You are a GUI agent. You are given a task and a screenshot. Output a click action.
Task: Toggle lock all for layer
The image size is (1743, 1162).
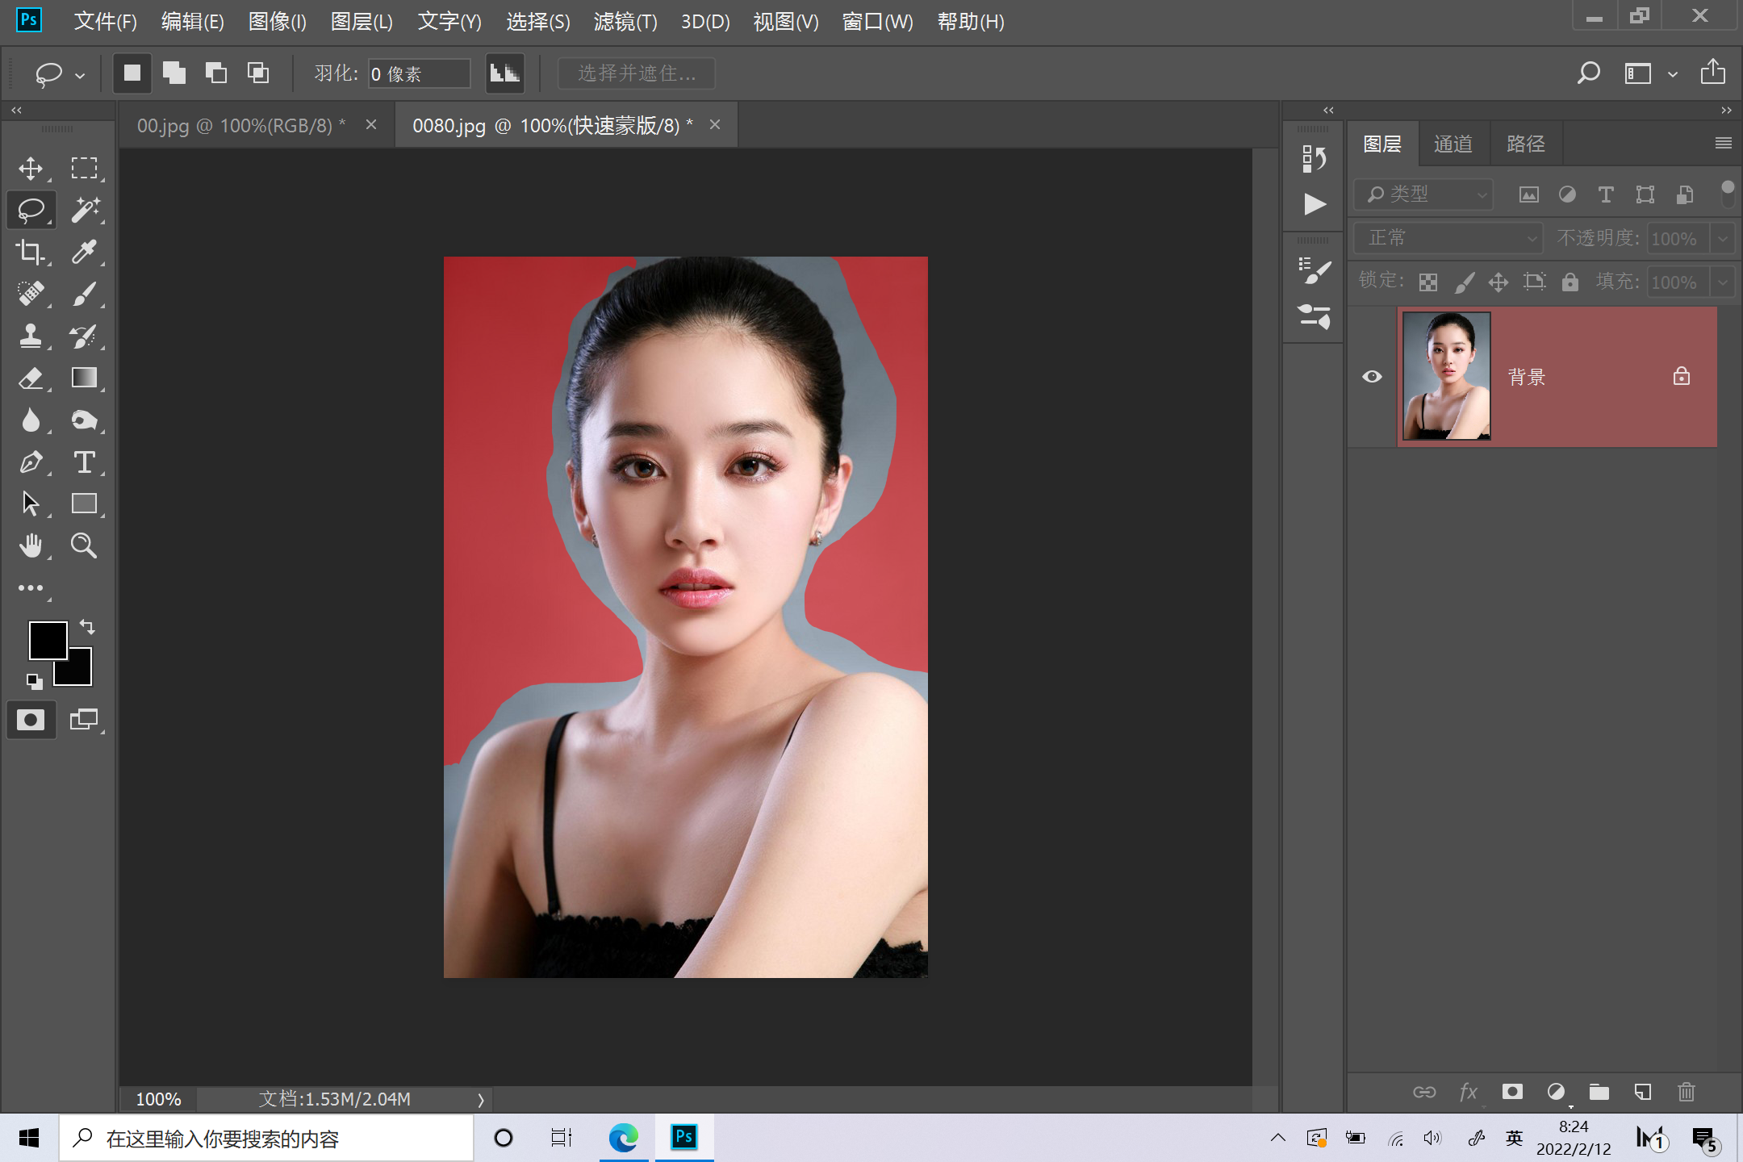[x=1570, y=282]
